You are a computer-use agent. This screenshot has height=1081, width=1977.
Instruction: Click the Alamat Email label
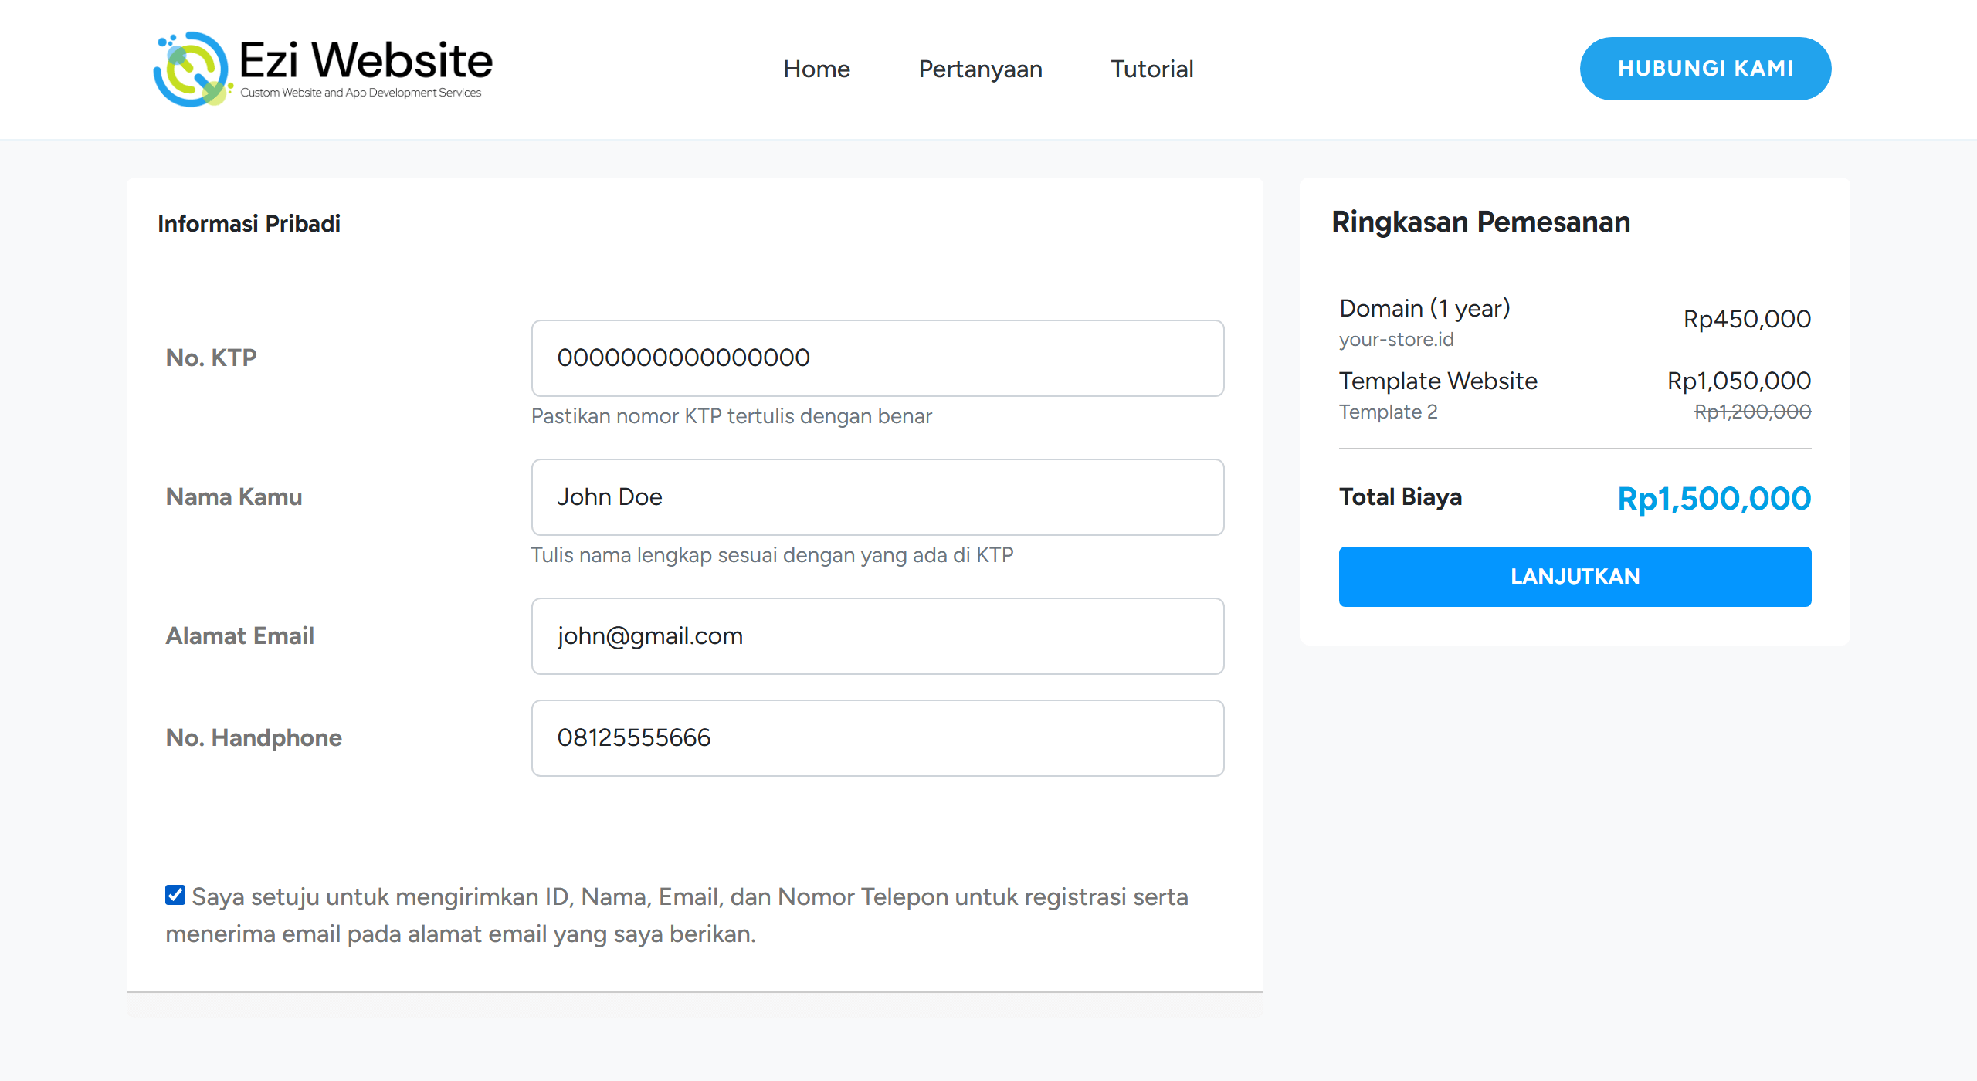[x=239, y=636]
